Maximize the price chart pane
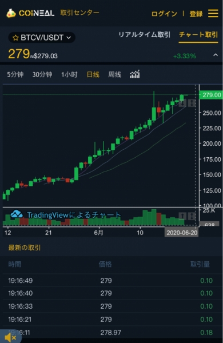Viewport: 223px width, 343px height. (192, 103)
